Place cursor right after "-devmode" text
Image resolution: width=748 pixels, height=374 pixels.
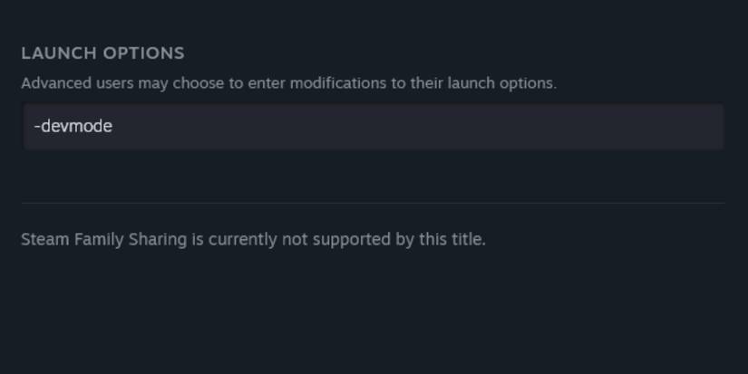[113, 126]
